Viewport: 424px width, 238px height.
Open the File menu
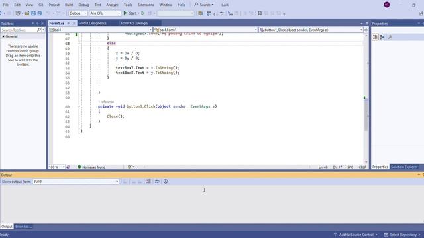[6, 5]
